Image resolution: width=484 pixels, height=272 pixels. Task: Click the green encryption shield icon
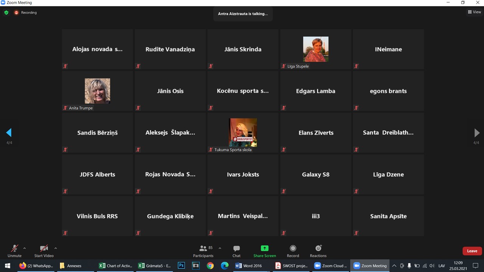(6, 12)
